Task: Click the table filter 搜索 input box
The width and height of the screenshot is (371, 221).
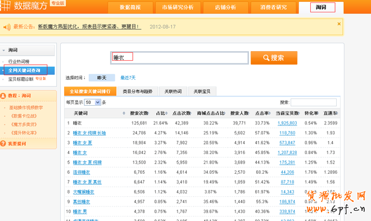Action: click(x=314, y=102)
